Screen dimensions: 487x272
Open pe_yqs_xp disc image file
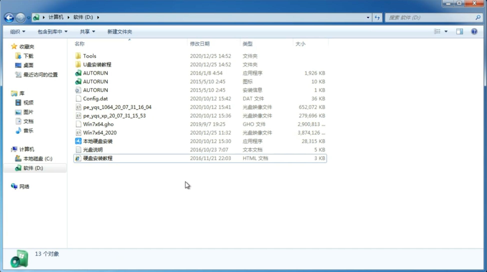click(114, 115)
